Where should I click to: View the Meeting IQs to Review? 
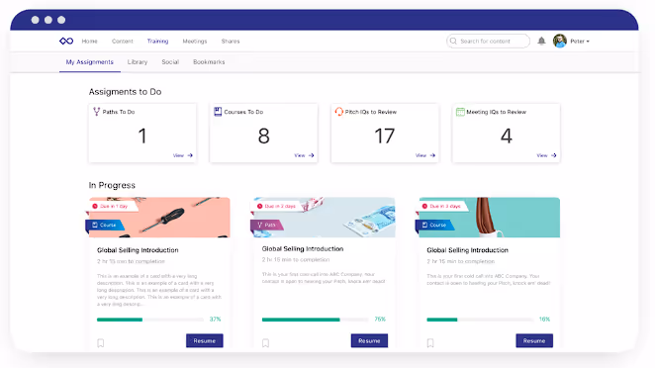click(546, 155)
